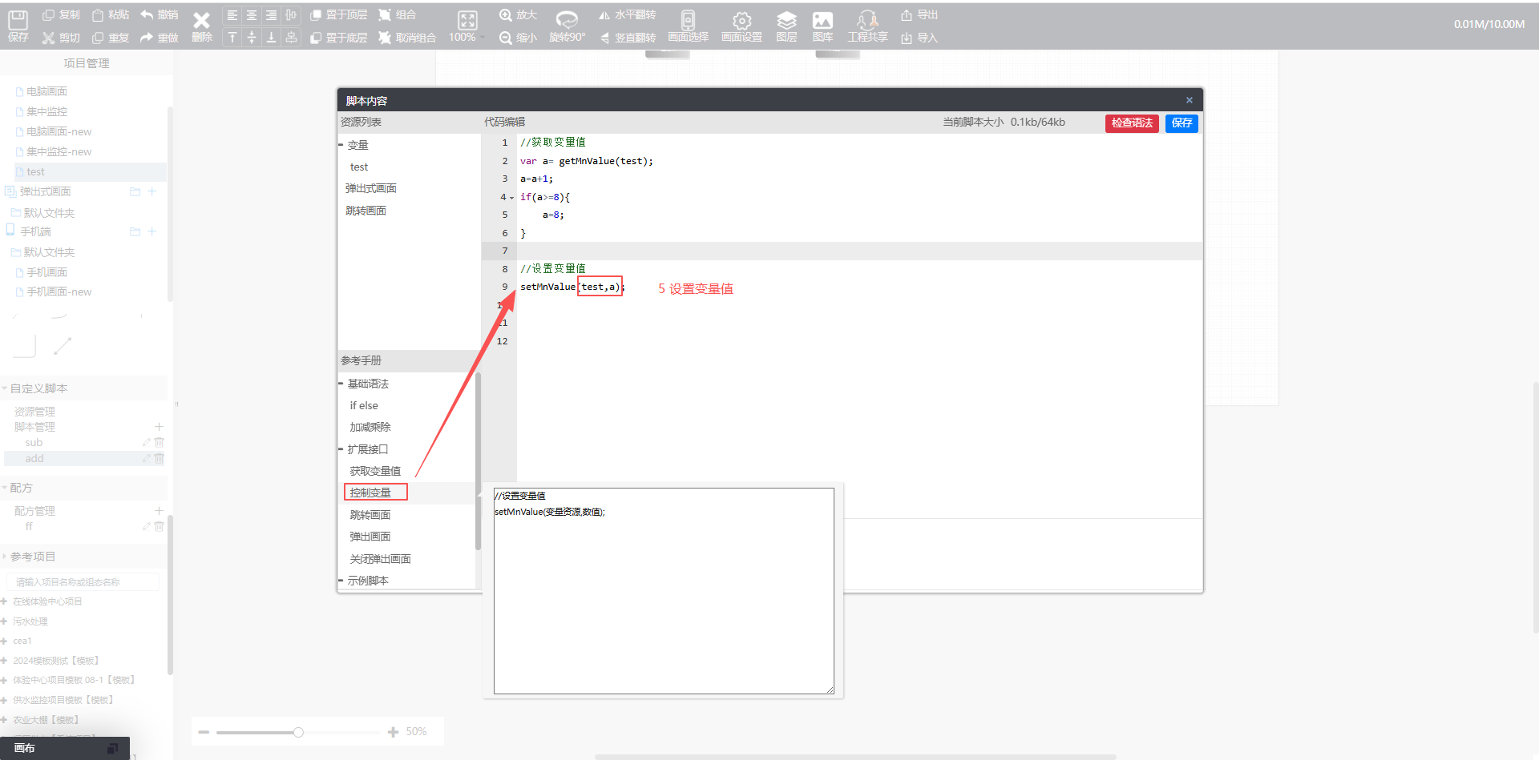Collapse the 扩展接口 section in reference manual
This screenshot has height=760, width=1539.
(341, 449)
